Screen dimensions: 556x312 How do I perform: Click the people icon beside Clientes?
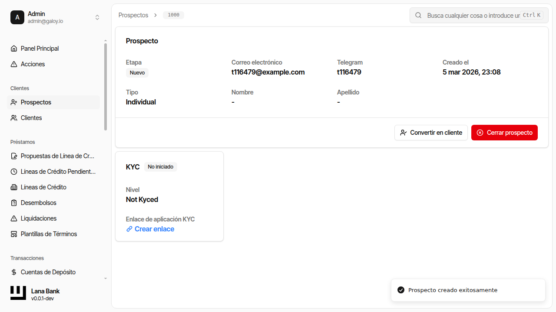pyautogui.click(x=14, y=118)
